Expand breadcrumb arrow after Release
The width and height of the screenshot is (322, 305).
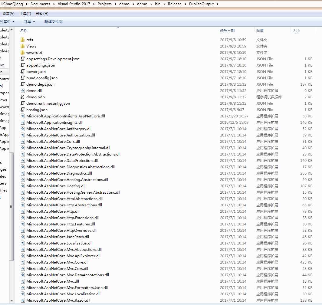click(x=185, y=4)
